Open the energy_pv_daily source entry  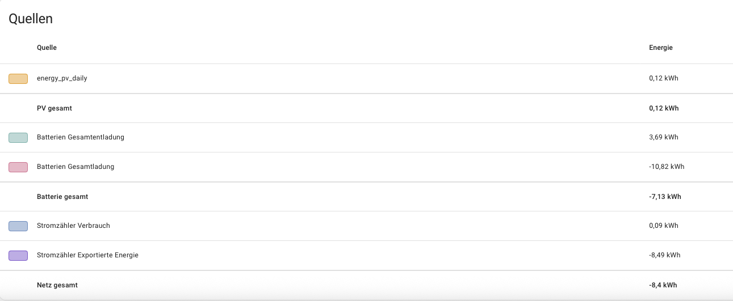(x=62, y=79)
